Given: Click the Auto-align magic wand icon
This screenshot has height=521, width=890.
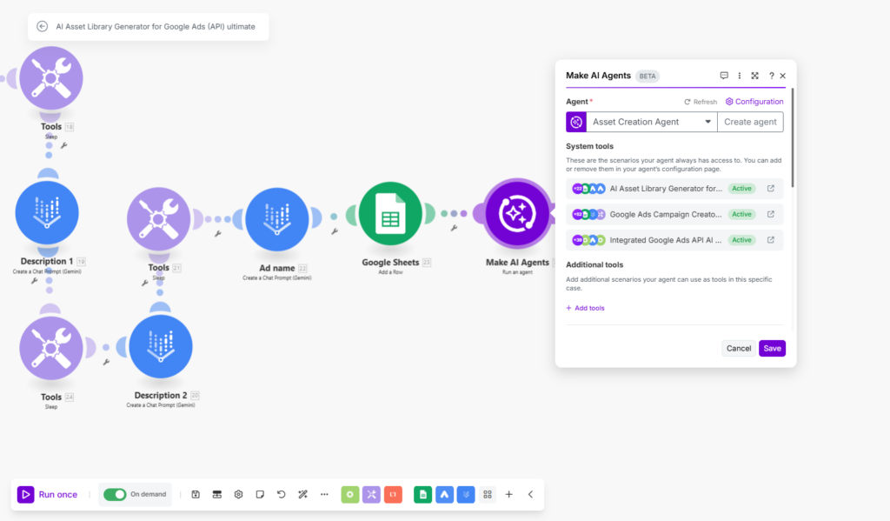Looking at the screenshot, I should click(x=302, y=494).
